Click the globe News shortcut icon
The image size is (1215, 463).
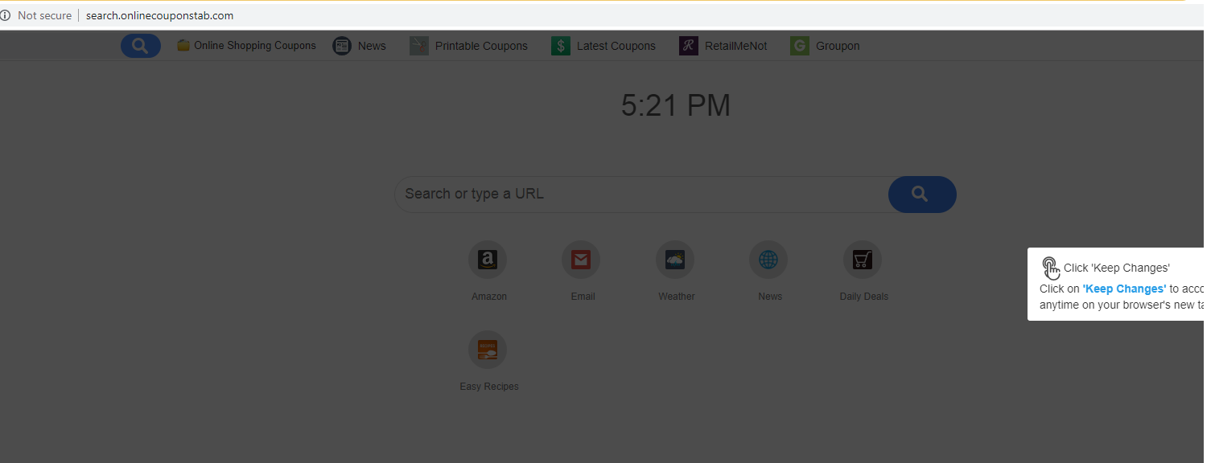[768, 260]
